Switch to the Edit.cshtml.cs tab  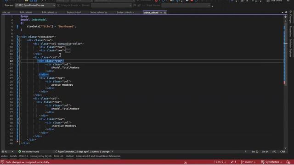click(x=49, y=12)
